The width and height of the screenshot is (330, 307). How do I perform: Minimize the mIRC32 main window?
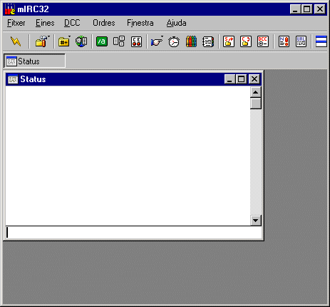pos(295,9)
